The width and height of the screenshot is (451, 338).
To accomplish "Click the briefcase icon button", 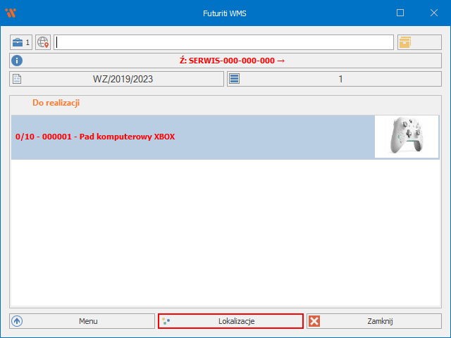I will tap(20, 42).
